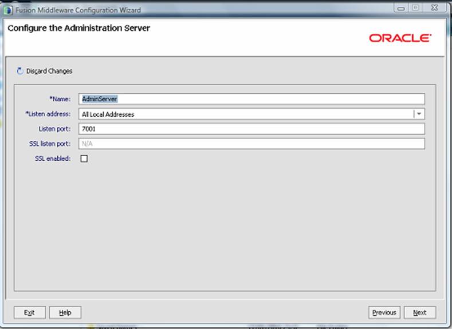Image resolution: width=452 pixels, height=329 pixels.
Task: Click the *Name: label
Action: [x=60, y=99]
